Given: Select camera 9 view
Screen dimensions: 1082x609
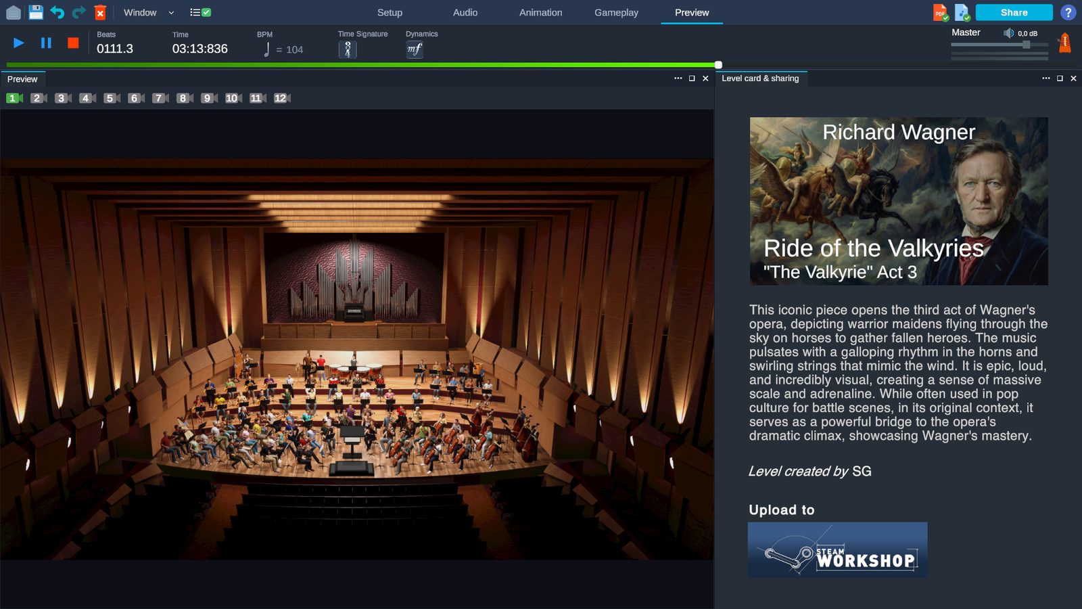Looking at the screenshot, I should click(209, 98).
